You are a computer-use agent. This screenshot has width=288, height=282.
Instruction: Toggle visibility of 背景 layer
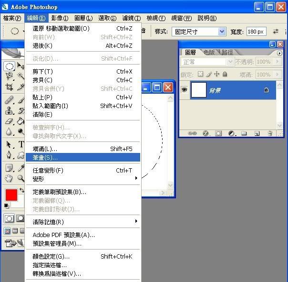click(x=185, y=90)
